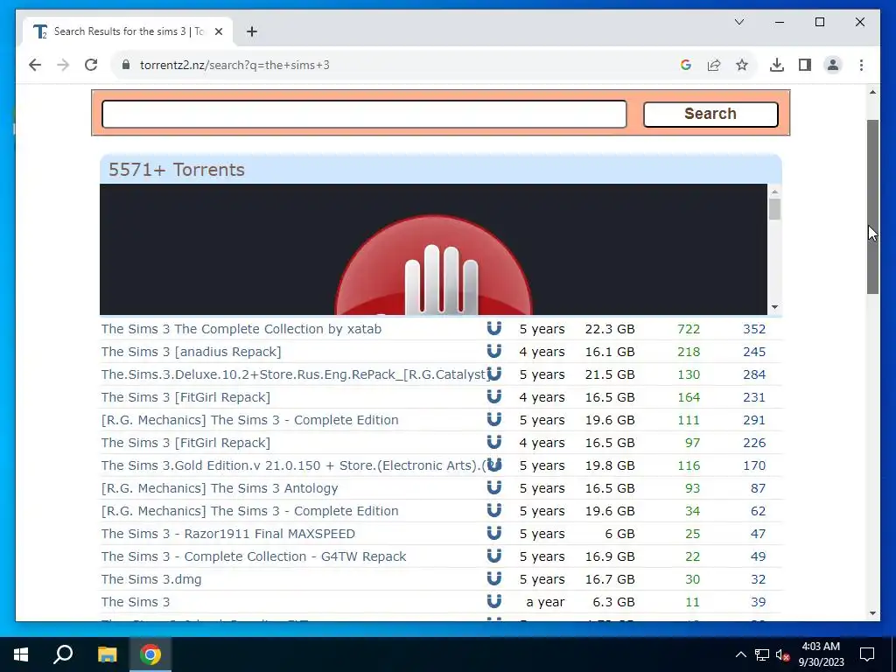Click the 'a year' age cell

(x=545, y=602)
